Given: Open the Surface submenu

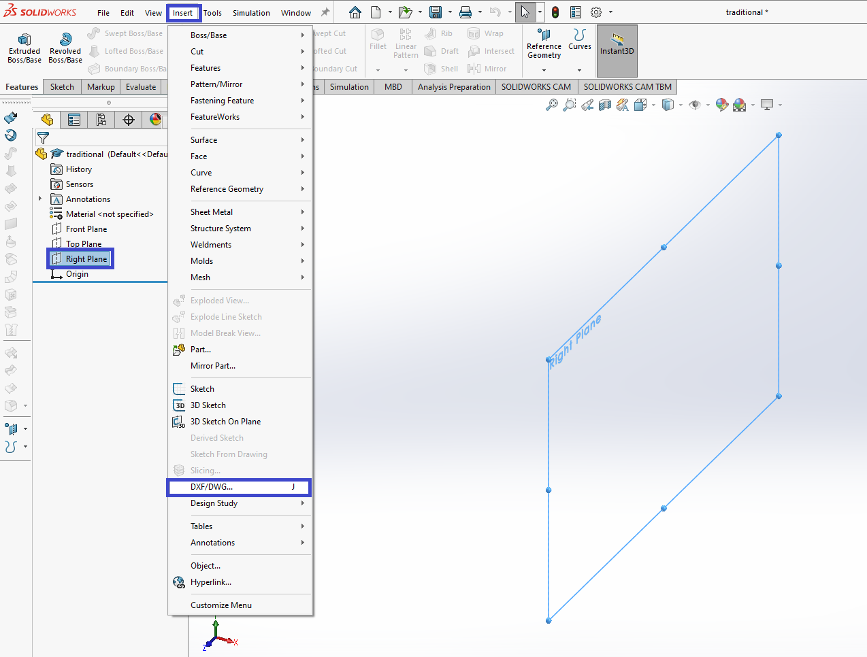Looking at the screenshot, I should 240,139.
